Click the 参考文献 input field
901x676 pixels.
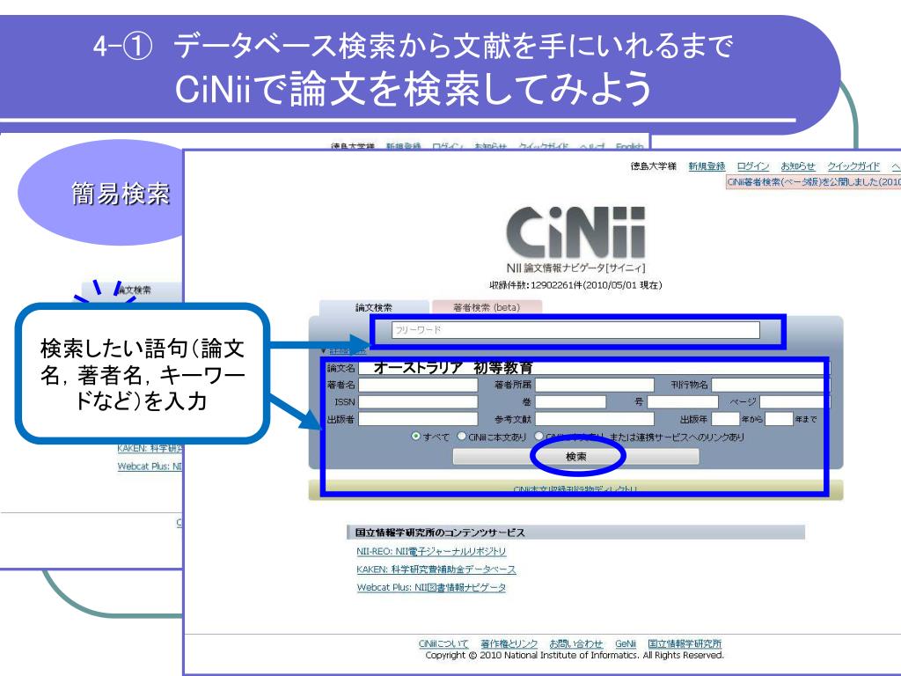point(594,419)
